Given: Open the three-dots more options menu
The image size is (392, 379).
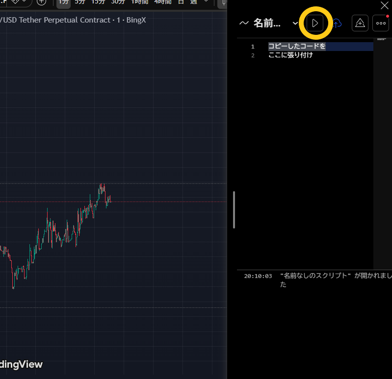Looking at the screenshot, I should (381, 23).
